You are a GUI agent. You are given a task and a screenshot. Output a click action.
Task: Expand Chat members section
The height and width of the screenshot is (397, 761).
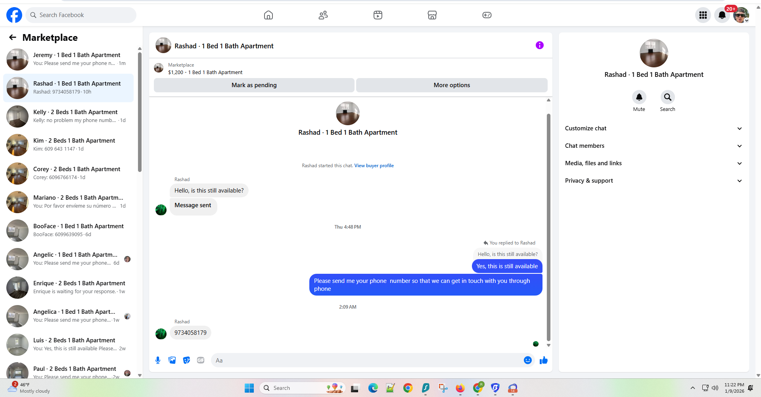click(x=653, y=146)
